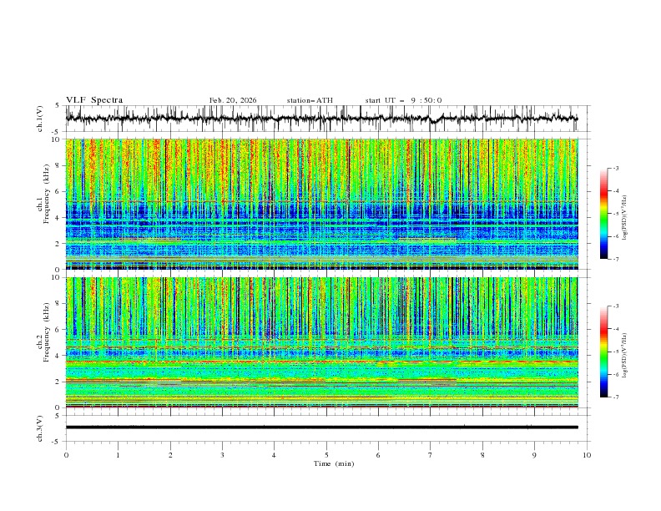
Task: Select the date text 'Feb. 20, 2026'
Action: point(233,100)
